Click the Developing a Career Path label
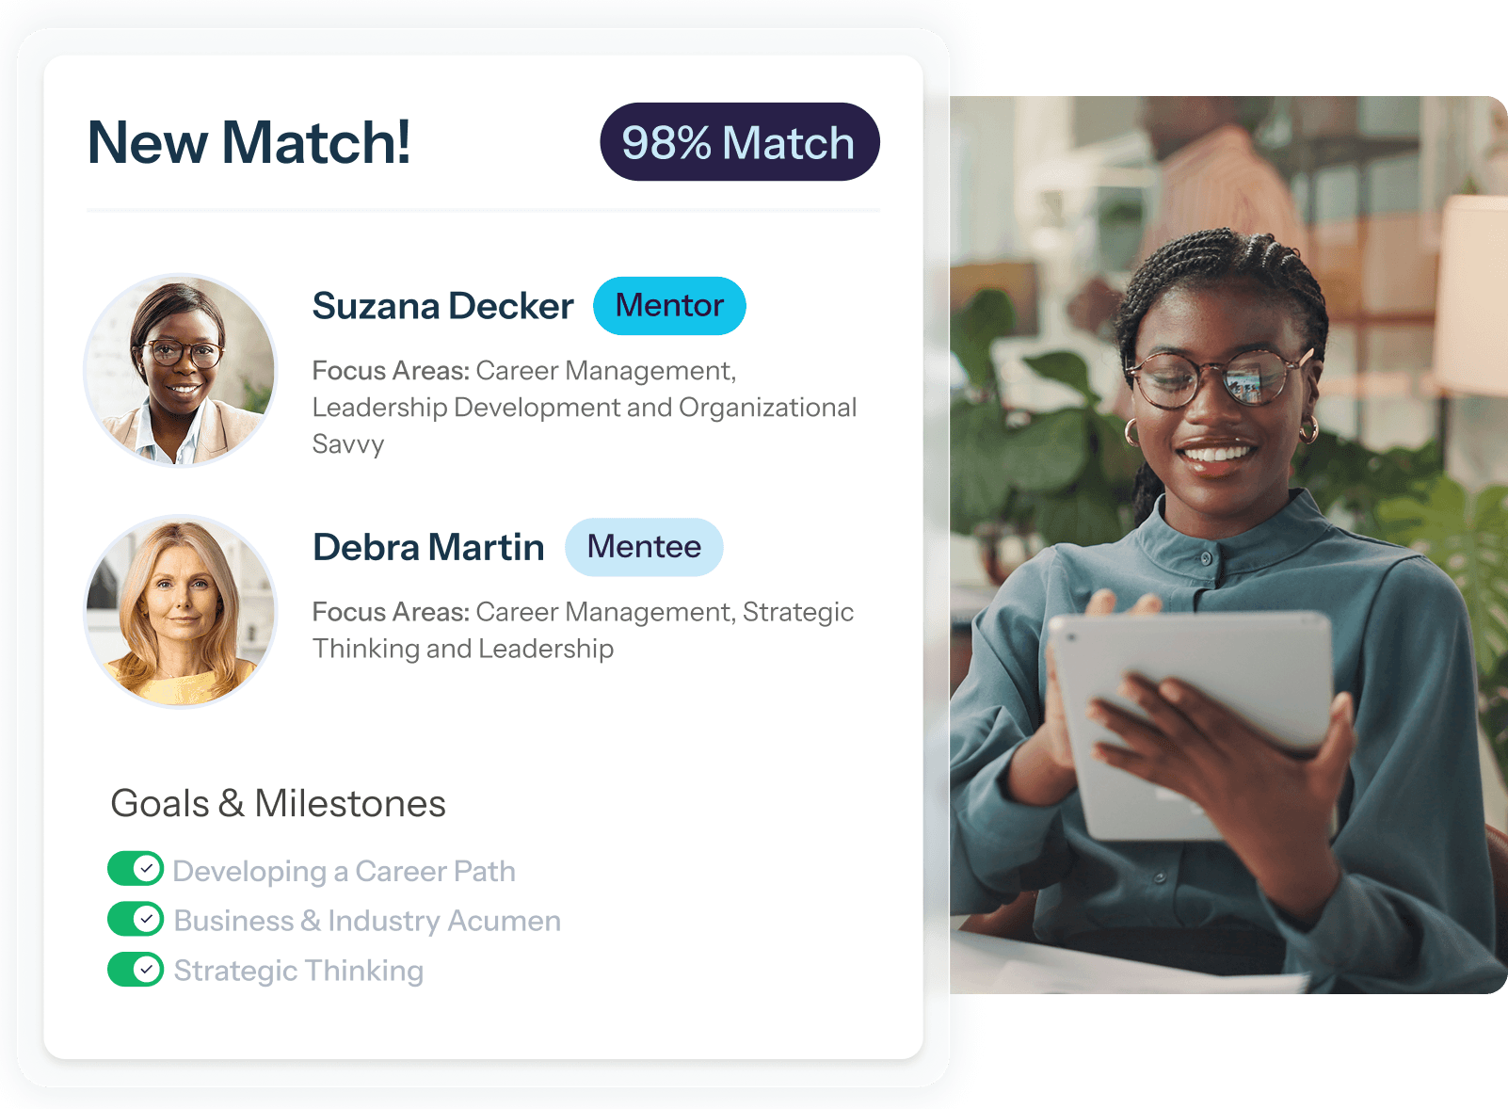This screenshot has height=1109, width=1508. 345,872
